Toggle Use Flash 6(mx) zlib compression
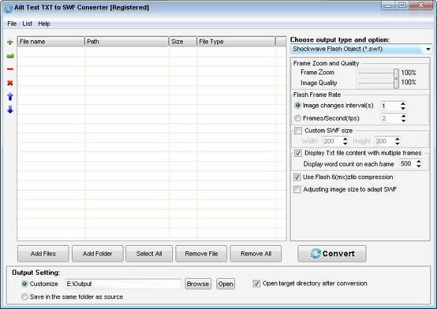Screen dimensions: 437x309 (x=297, y=177)
